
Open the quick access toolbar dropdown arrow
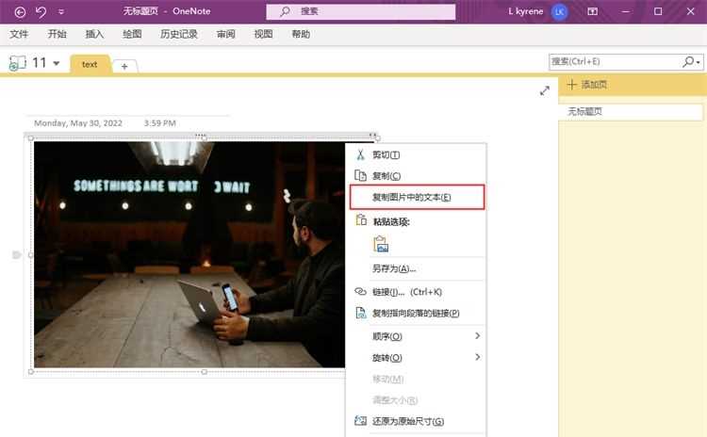click(x=61, y=12)
